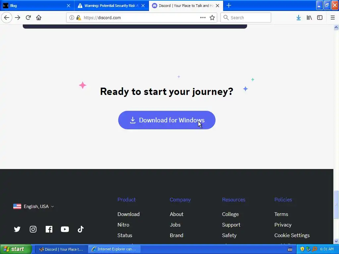Open the Support link
This screenshot has width=339, height=254.
pyautogui.click(x=231, y=225)
